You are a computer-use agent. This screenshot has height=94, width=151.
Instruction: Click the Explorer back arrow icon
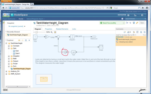tap(19, 40)
